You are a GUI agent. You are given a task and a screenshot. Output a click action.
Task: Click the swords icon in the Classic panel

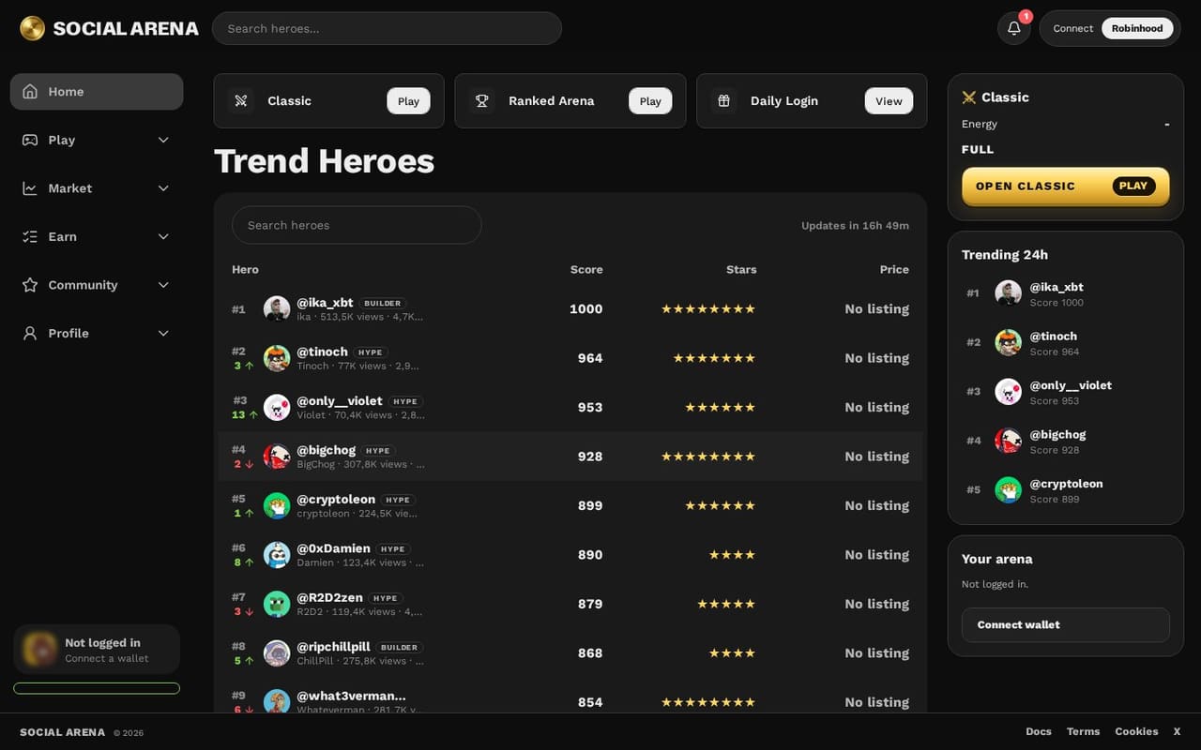point(969,97)
